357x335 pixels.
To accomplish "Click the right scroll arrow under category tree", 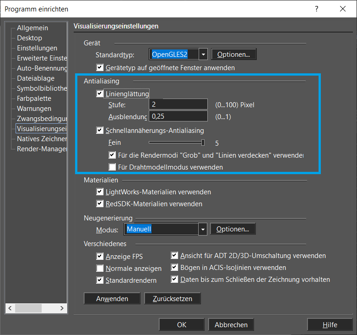I will (62, 308).
